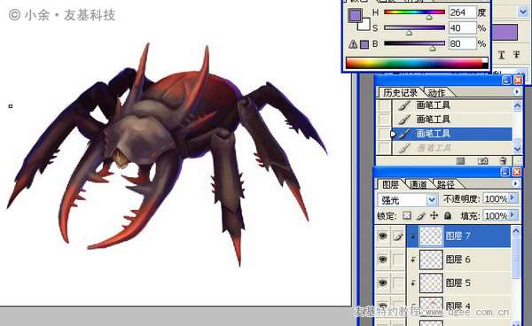Click the 图层 7 thumbnail
This screenshot has height=326, width=532.
[x=431, y=236]
